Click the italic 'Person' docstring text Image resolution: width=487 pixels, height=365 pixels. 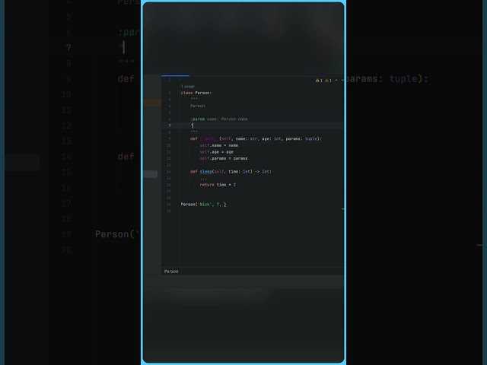pos(198,106)
